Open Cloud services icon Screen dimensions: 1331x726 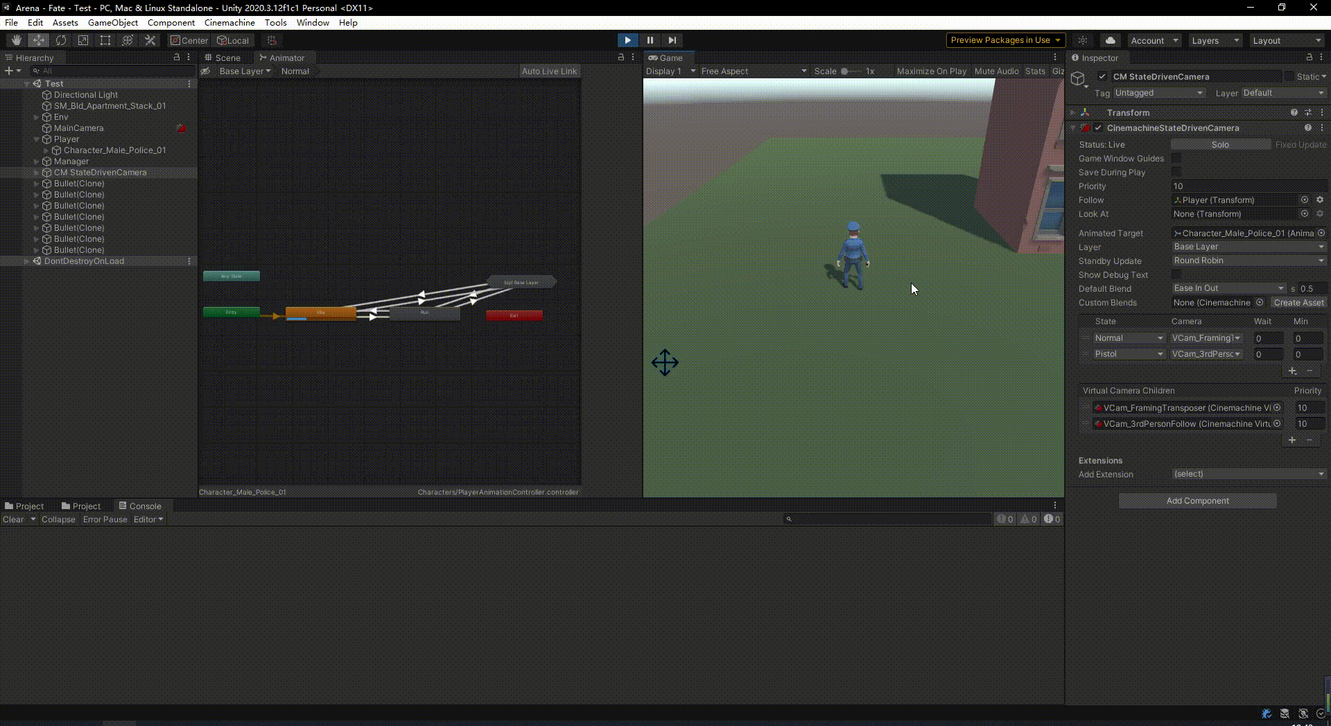coord(1110,40)
